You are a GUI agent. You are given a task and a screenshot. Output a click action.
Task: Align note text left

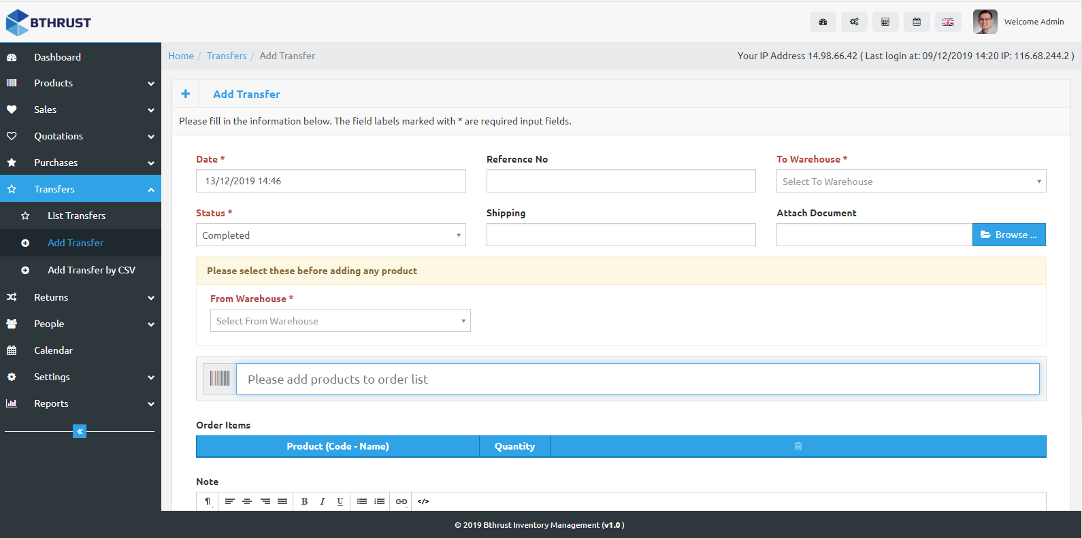pyautogui.click(x=230, y=501)
